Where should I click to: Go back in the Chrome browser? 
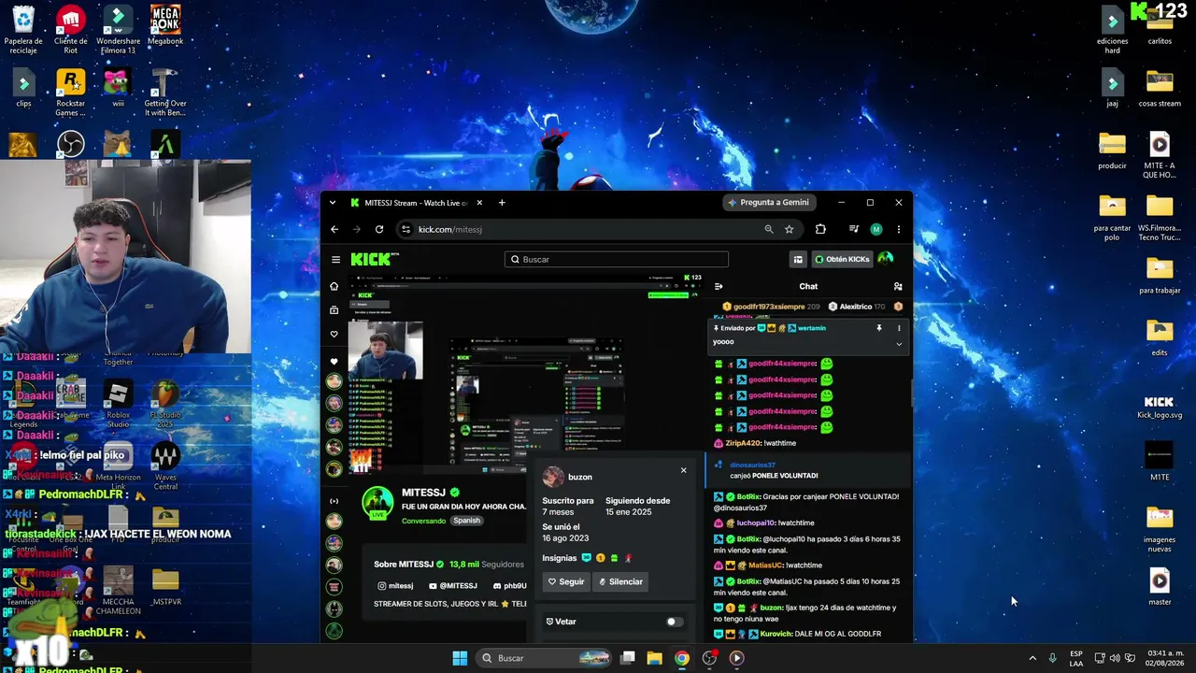pyautogui.click(x=335, y=229)
